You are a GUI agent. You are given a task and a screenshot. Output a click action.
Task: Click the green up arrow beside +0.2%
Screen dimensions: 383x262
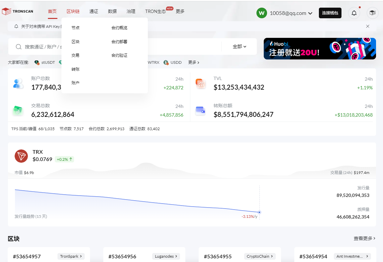[71, 159]
